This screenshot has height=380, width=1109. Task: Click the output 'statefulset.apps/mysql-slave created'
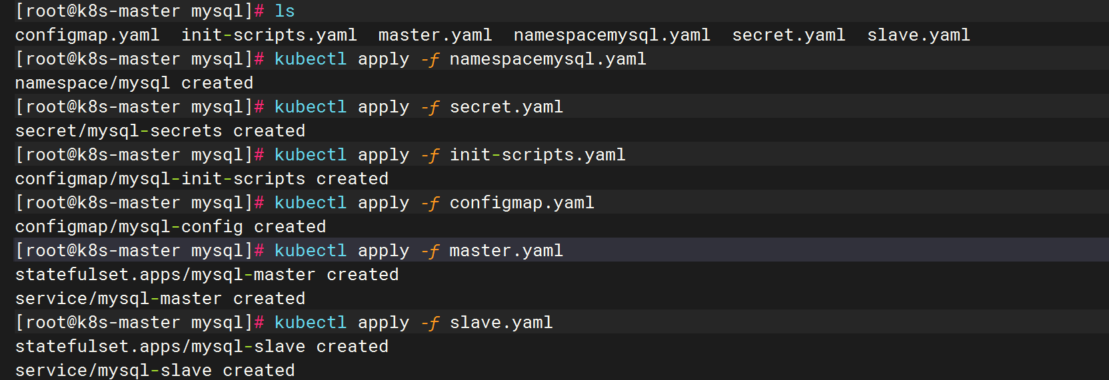[201, 347]
